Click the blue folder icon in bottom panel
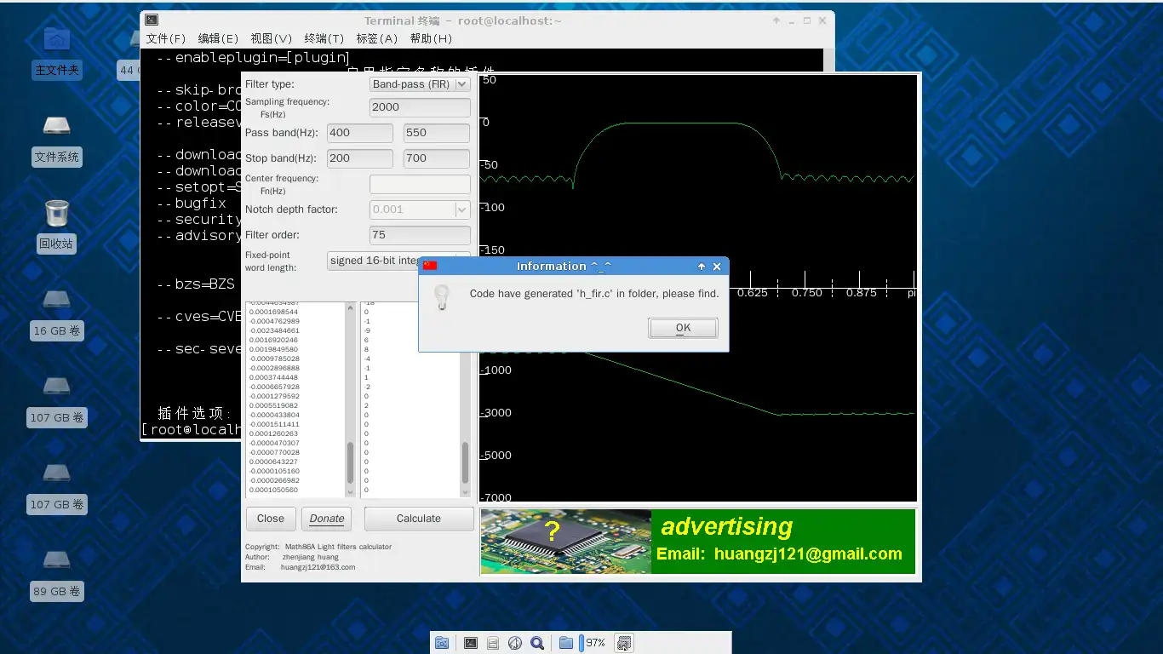The height and width of the screenshot is (654, 1163). coord(566,643)
